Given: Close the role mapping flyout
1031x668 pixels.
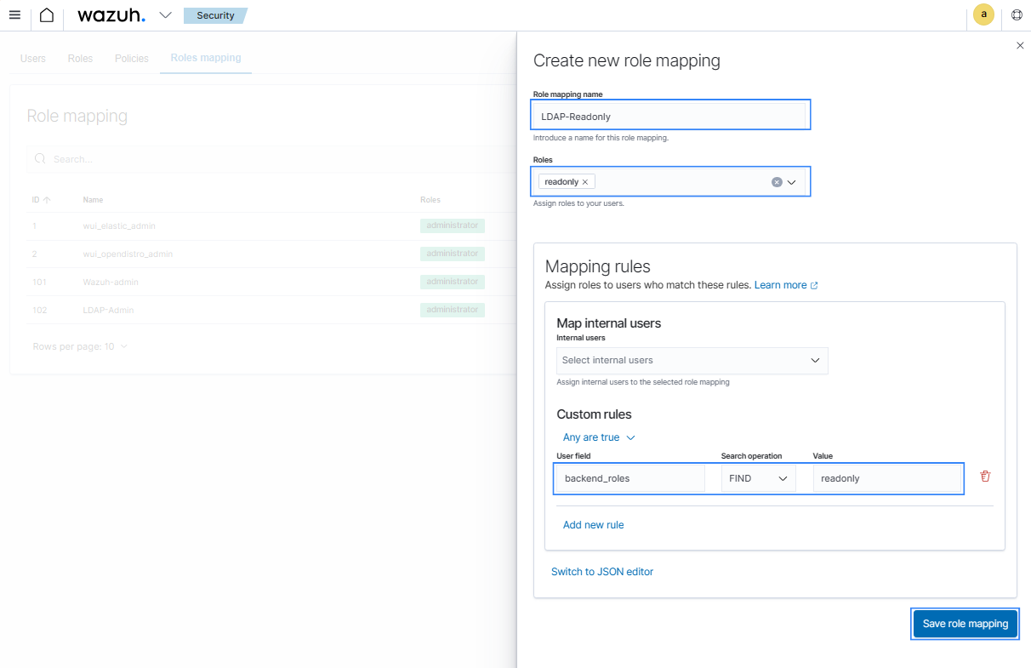Looking at the screenshot, I should tap(1020, 46).
